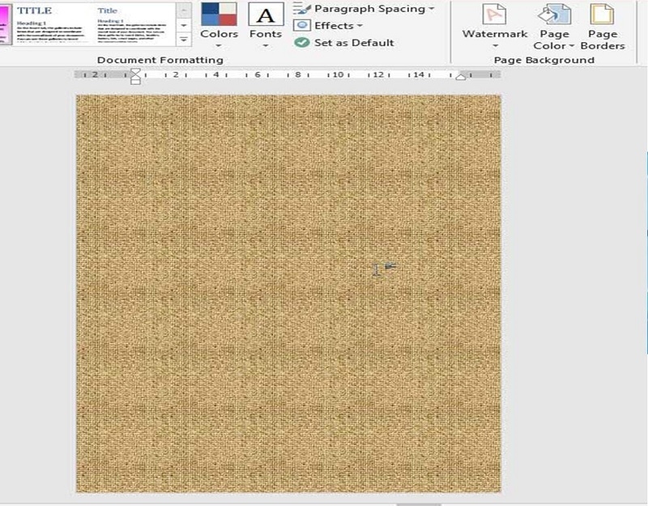The width and height of the screenshot is (648, 506).
Task: Click the Watermark icon
Action: click(x=494, y=15)
